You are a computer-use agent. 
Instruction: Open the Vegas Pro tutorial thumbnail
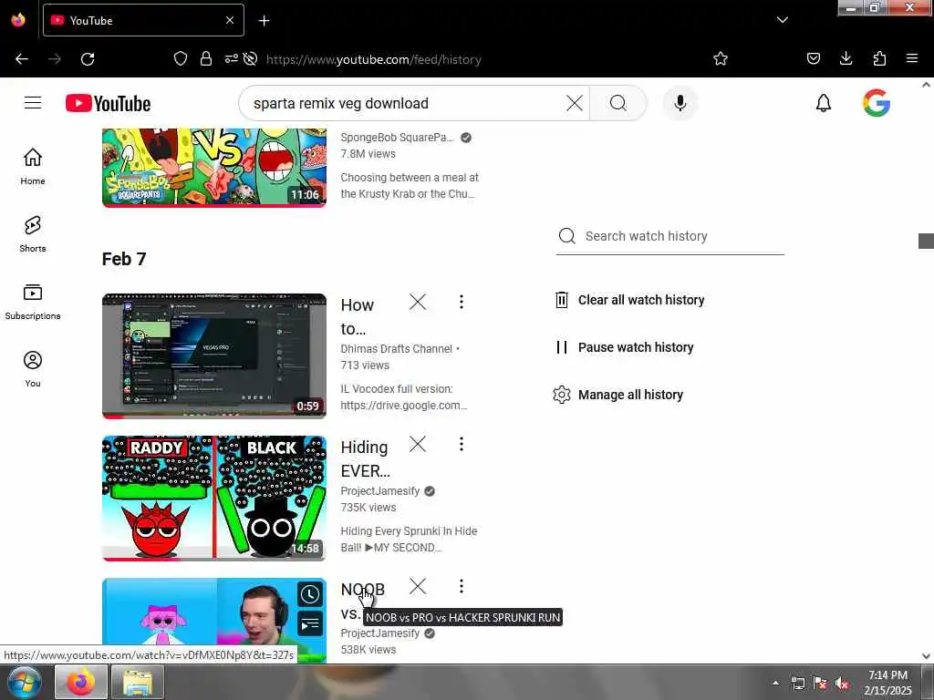pos(214,356)
